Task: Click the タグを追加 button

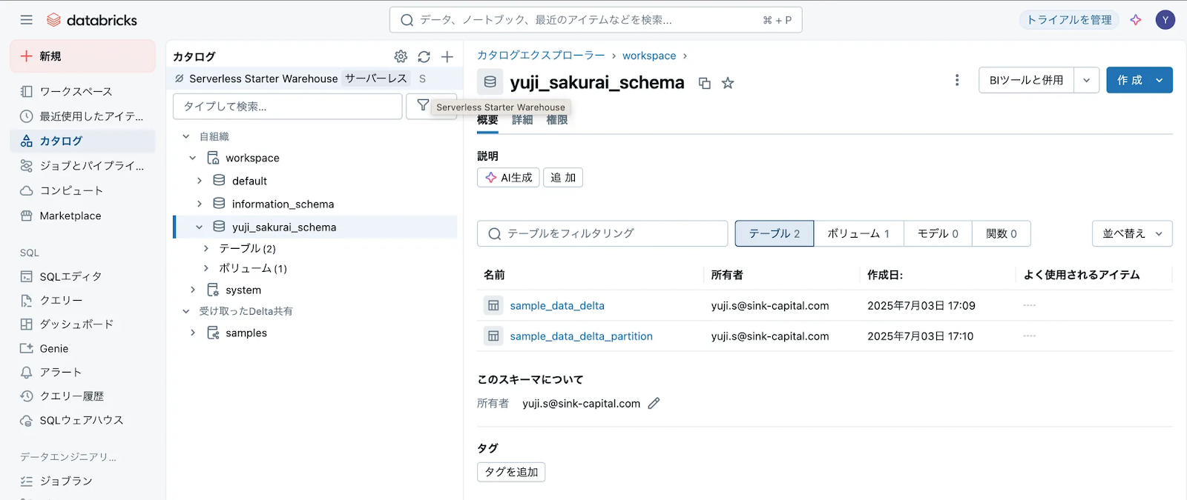Action: click(511, 472)
